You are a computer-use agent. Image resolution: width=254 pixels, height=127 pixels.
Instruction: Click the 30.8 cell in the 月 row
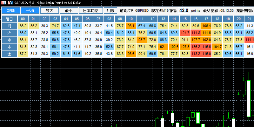click(x=88, y=26)
